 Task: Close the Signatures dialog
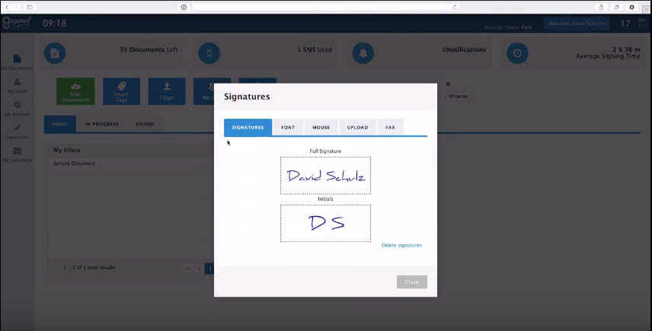(411, 282)
